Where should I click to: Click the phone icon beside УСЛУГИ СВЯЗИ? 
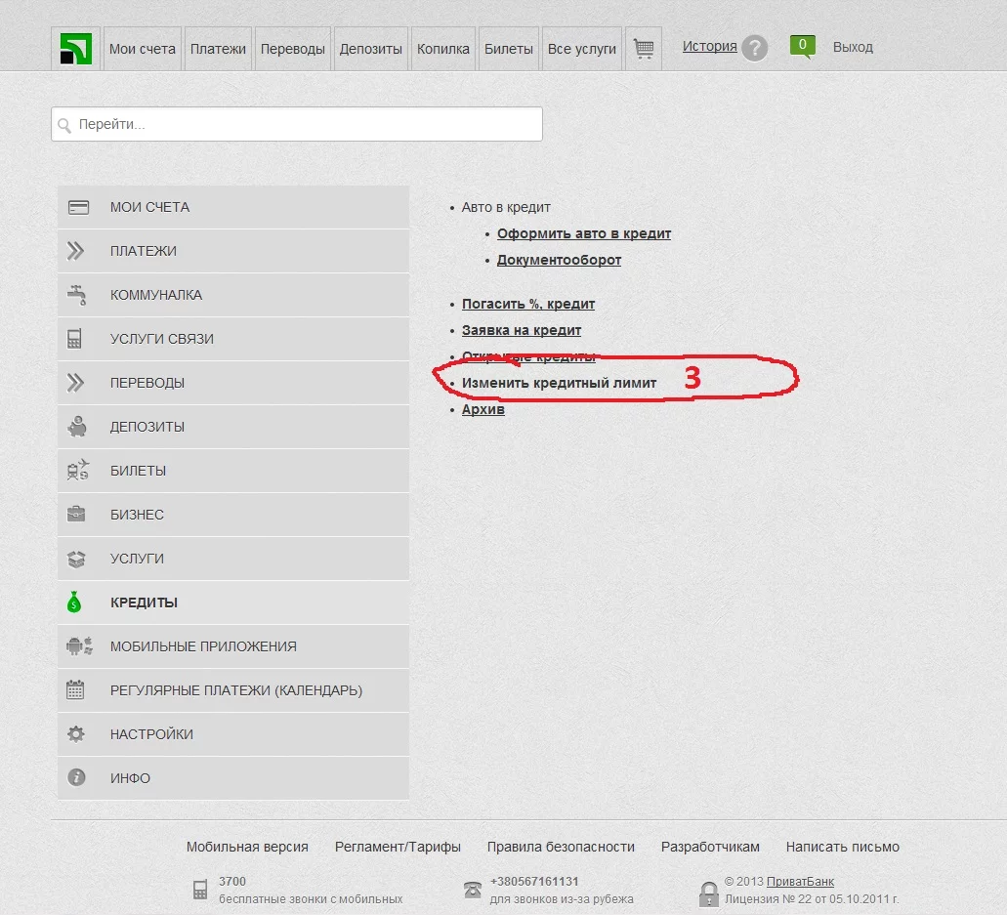coord(74,339)
